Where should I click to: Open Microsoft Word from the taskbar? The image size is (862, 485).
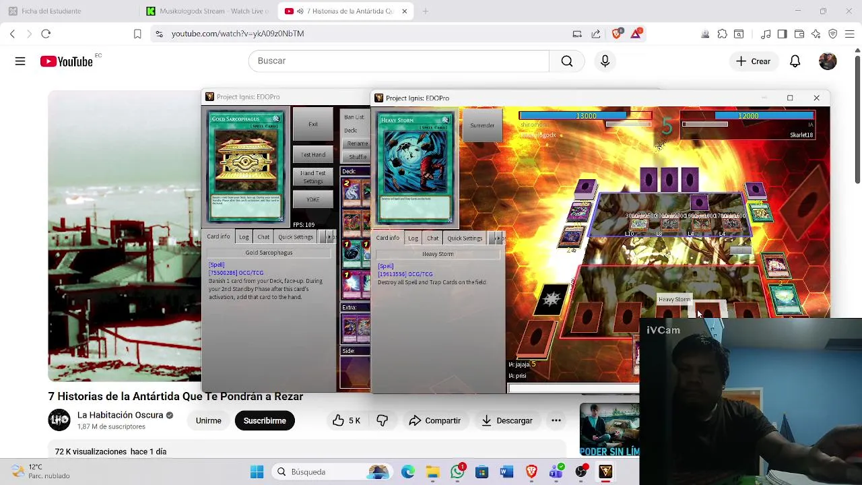(506, 472)
